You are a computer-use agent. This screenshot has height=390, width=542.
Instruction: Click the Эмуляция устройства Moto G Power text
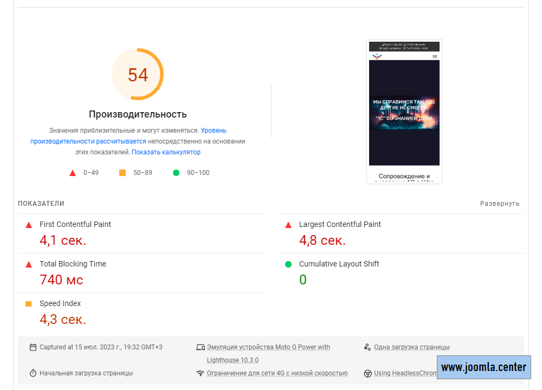(x=268, y=347)
